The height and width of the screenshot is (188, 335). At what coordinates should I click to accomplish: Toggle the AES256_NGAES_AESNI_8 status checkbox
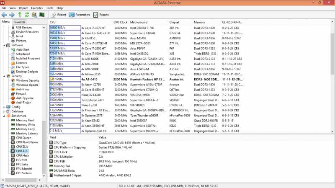pos(3,186)
